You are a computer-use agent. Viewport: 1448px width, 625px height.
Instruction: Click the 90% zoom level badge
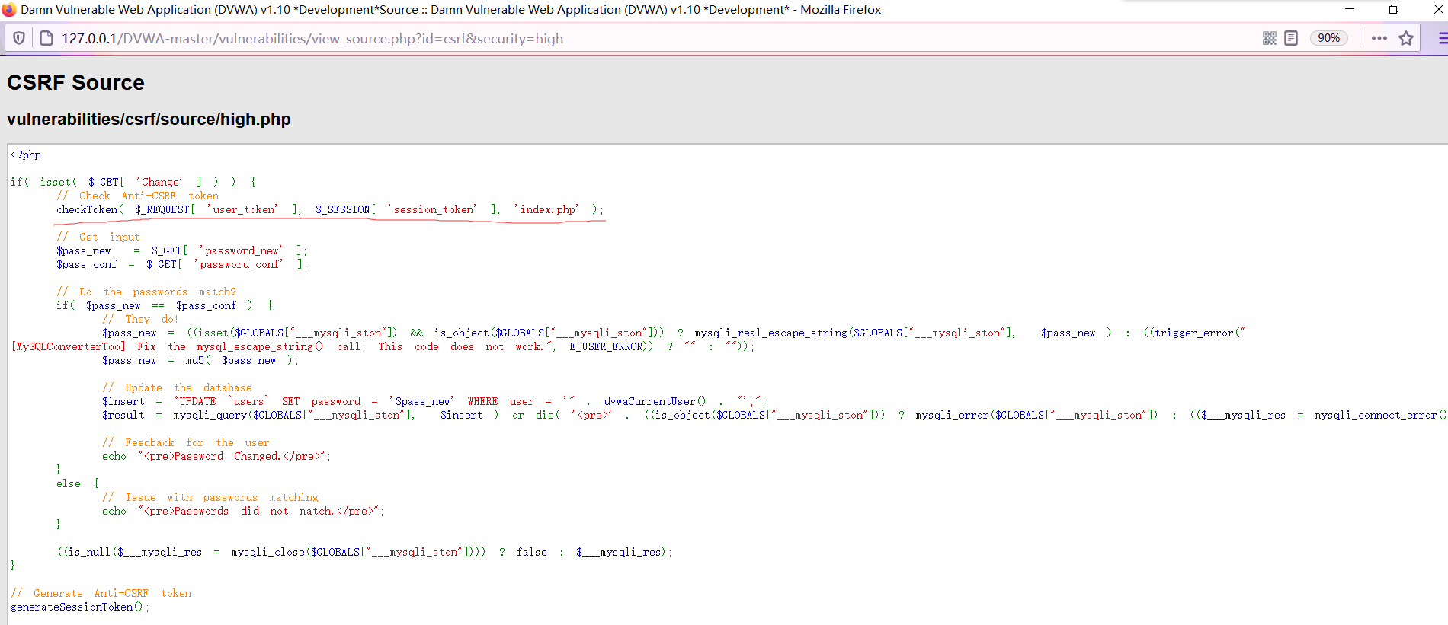coord(1329,38)
